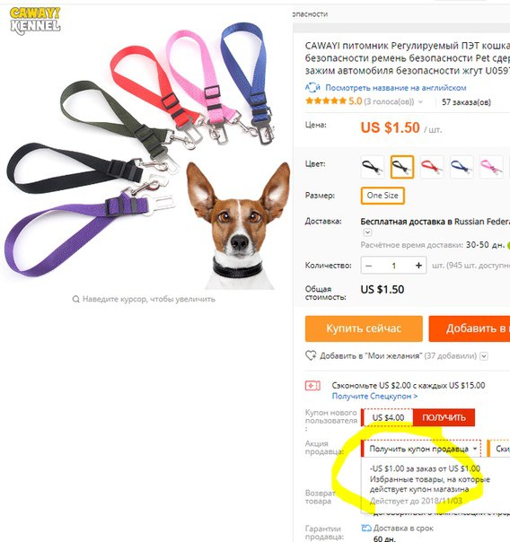Choose the One Size option
Viewport: 510px width, 542px height.
tap(382, 196)
